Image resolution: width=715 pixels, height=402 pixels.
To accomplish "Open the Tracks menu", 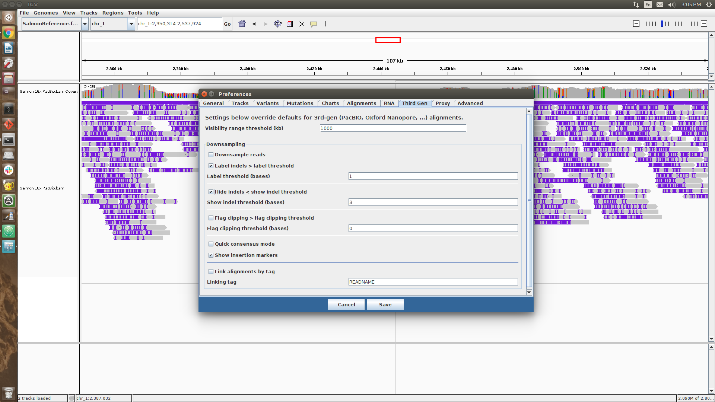I will tap(89, 13).
